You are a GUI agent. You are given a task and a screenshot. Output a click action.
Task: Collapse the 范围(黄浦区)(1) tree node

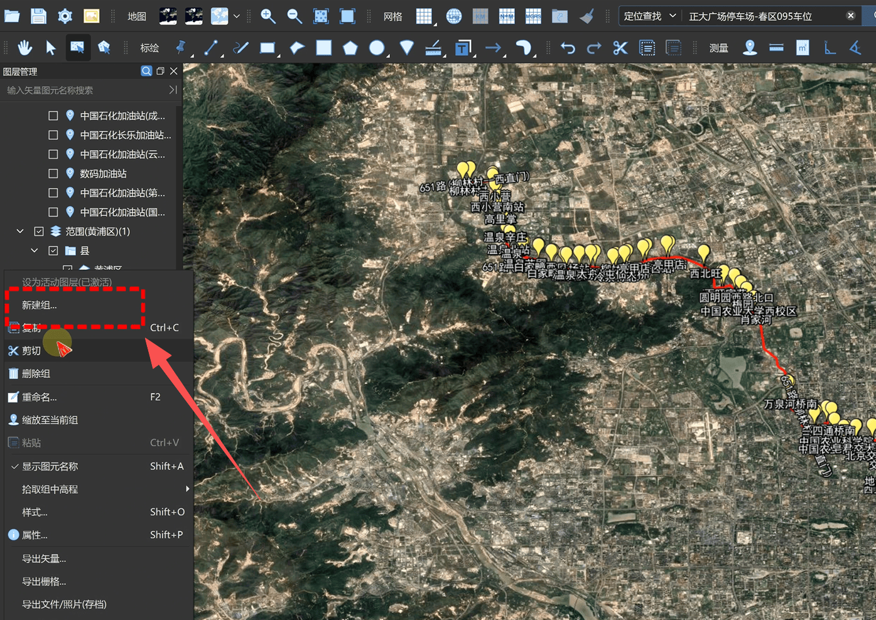(21, 232)
